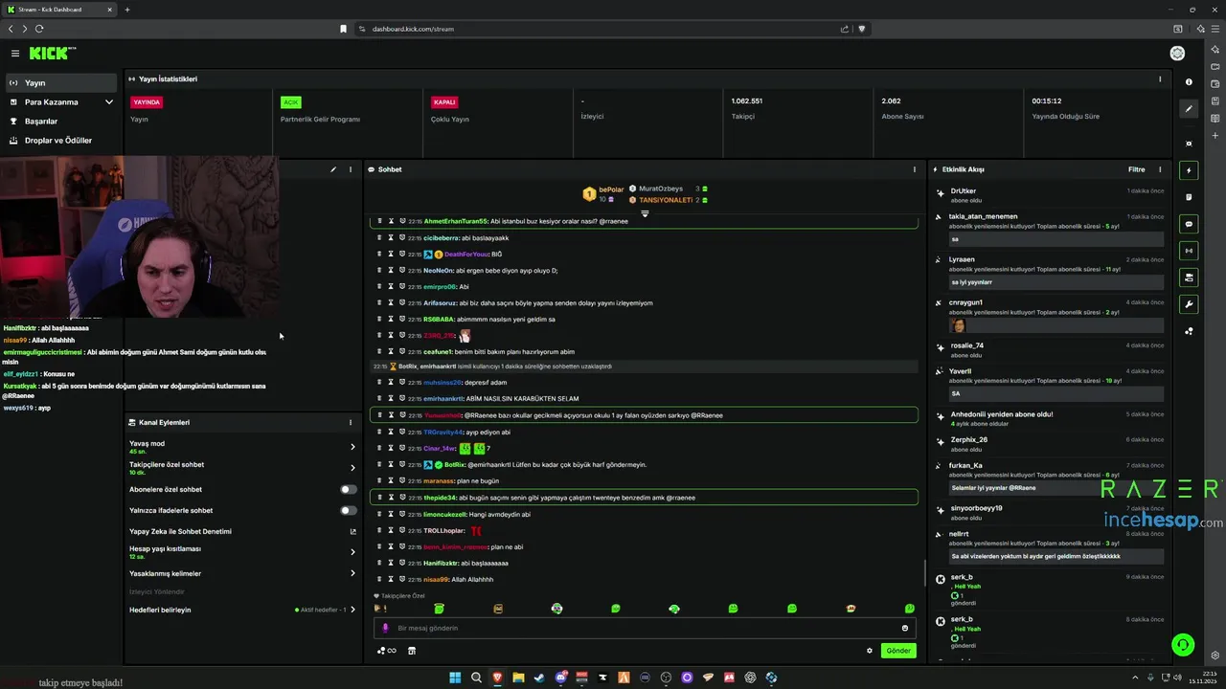Send the chat message with Gönder
This screenshot has width=1226, height=689.
(898, 651)
